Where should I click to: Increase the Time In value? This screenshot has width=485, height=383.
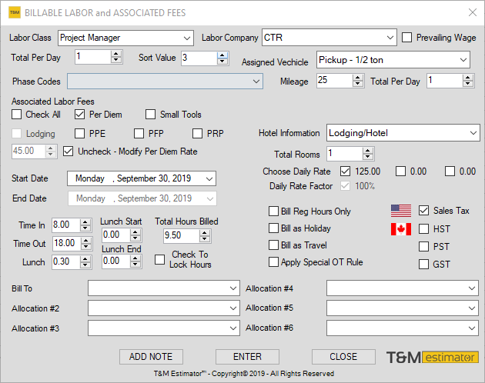pyautogui.click(x=85, y=221)
